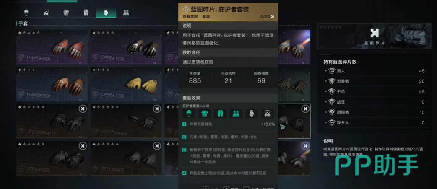Pick the brown leather WANDERER gloves blueprint

pos(52,84)
